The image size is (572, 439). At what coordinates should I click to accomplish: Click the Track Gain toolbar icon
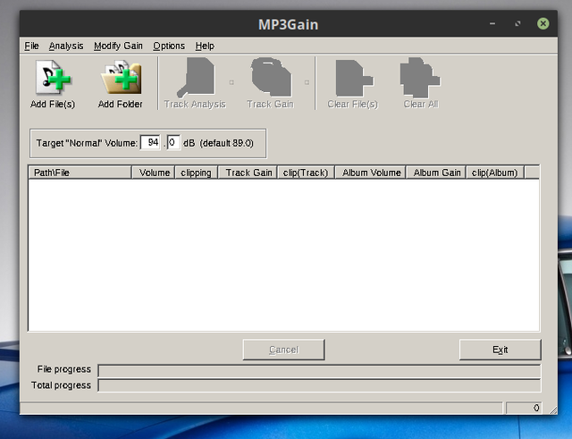click(271, 77)
